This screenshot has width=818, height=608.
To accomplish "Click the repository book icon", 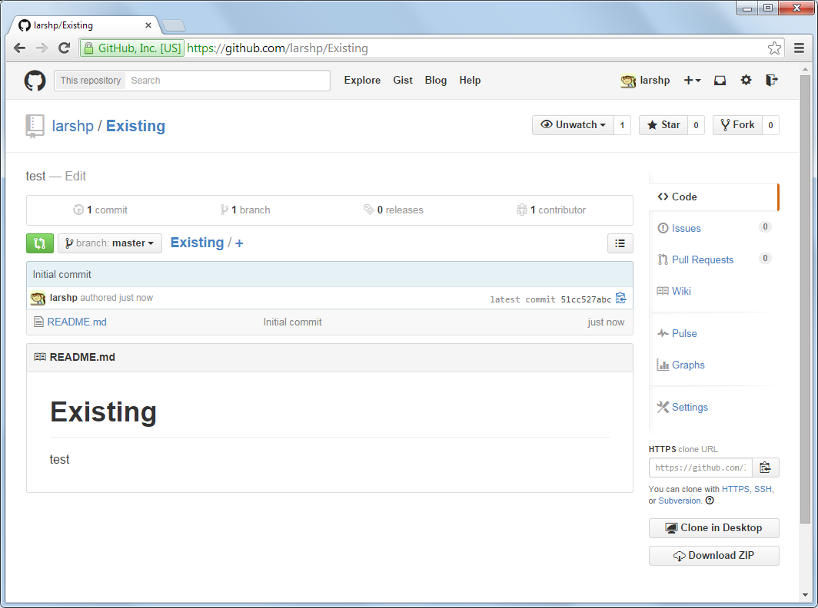I will [x=35, y=127].
